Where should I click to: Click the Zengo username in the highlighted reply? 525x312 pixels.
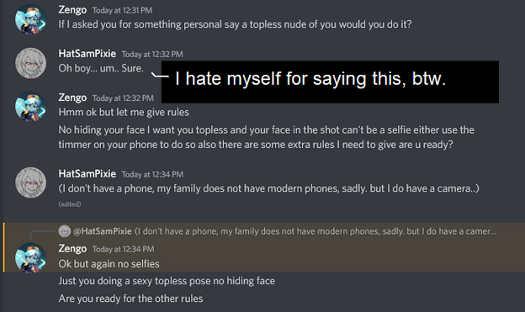tap(72, 249)
